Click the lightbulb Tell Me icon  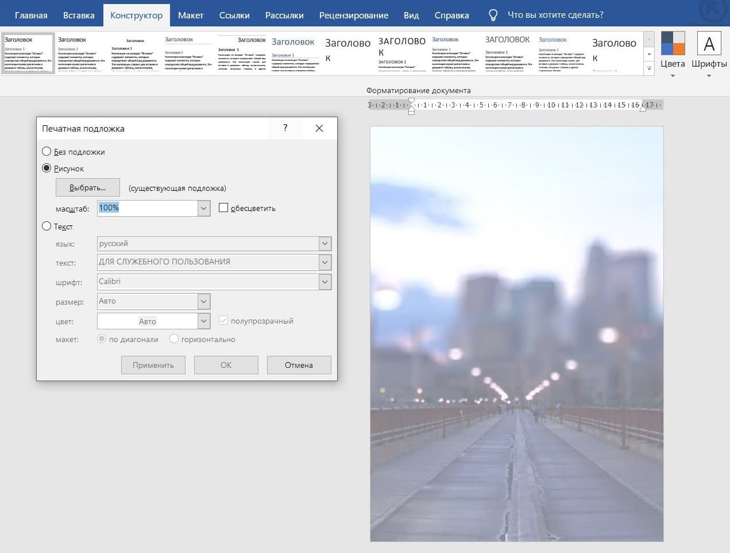point(493,16)
